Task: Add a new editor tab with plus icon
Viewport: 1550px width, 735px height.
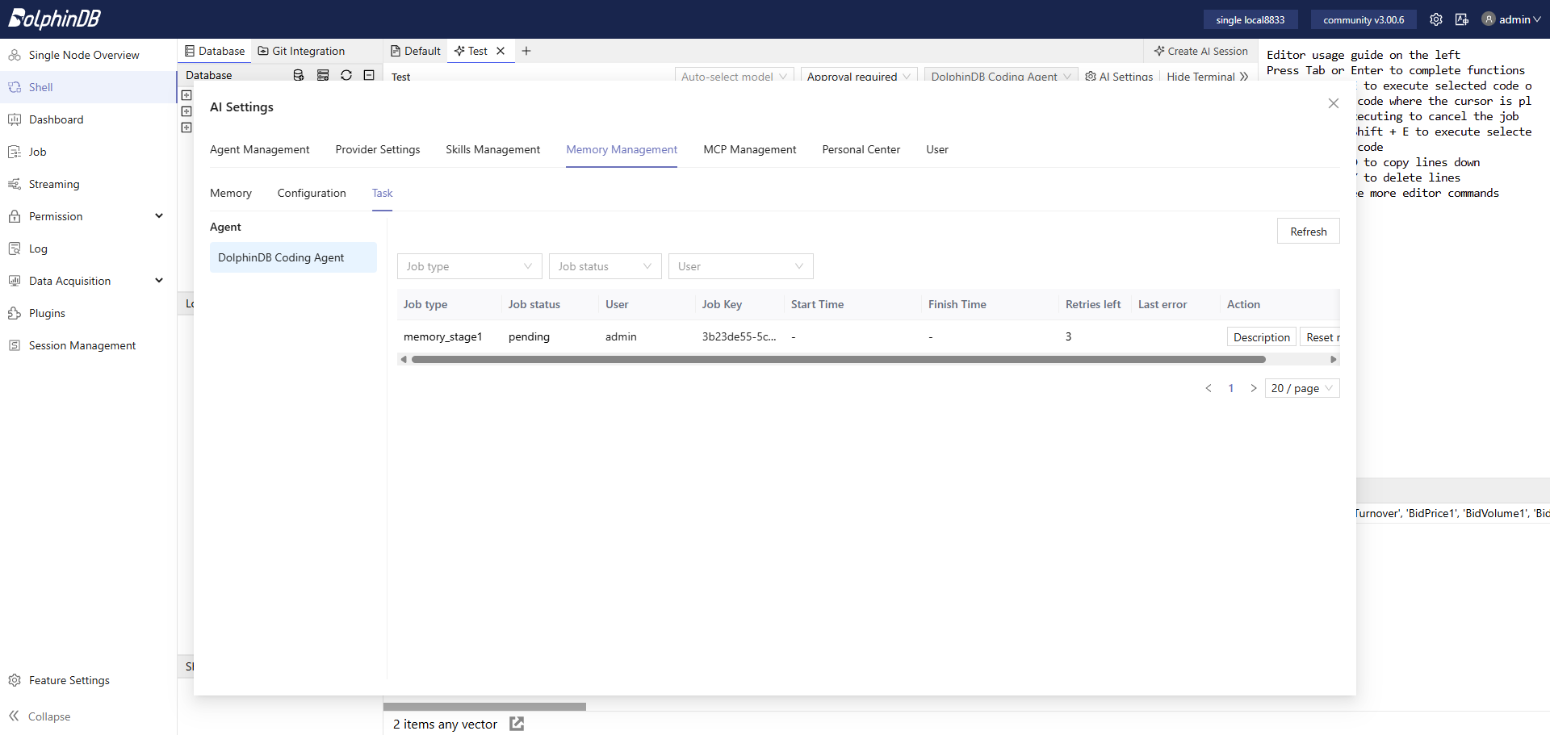Action: (526, 51)
